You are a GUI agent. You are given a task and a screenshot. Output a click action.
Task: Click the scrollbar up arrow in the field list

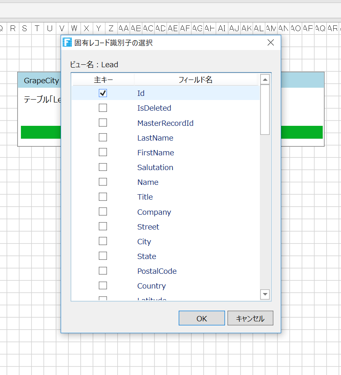[x=265, y=79]
